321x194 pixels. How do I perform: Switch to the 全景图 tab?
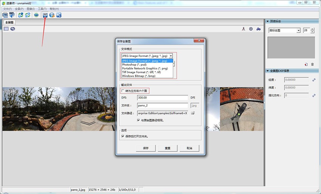(9, 22)
